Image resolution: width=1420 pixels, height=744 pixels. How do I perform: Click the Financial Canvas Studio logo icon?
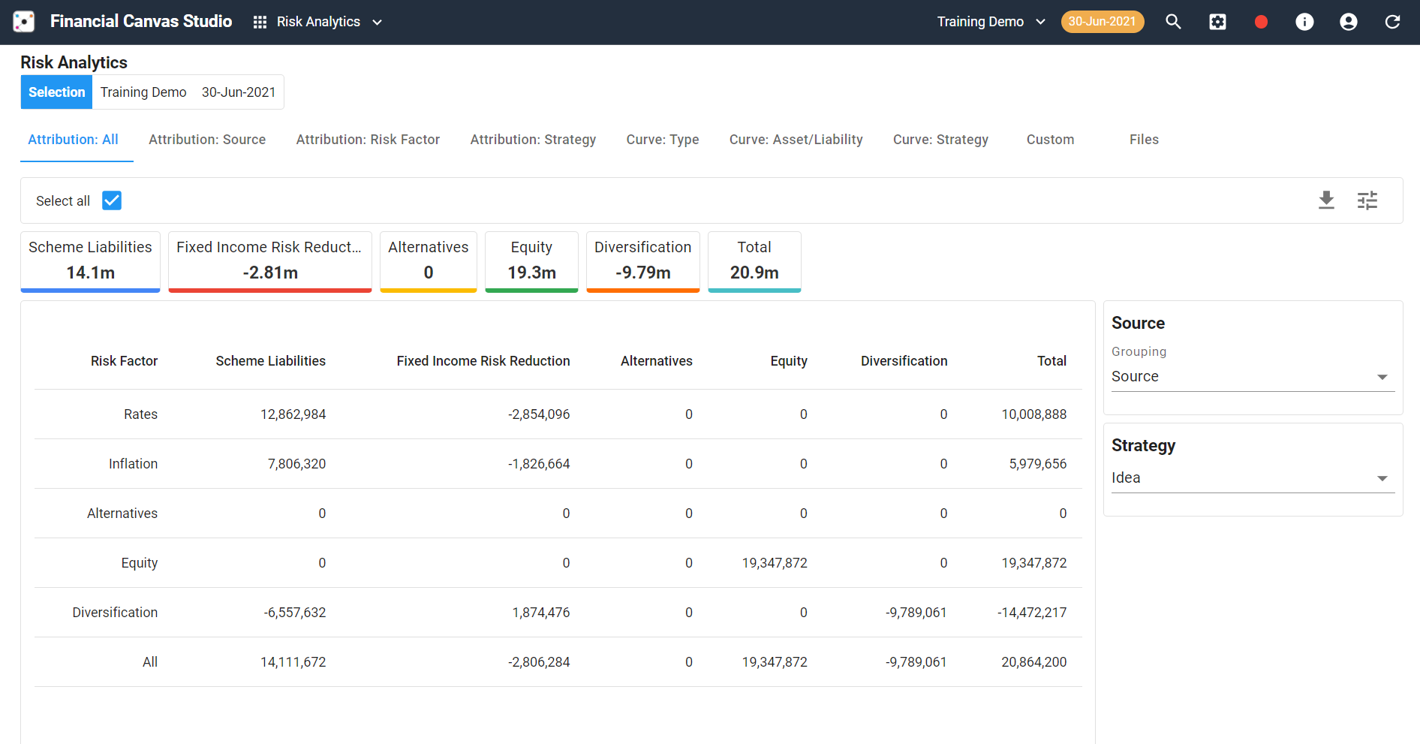click(24, 22)
